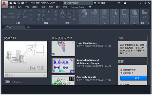The width and height of the screenshot is (152, 95).
Task: Click the Floor Plan Sample title text
Action: (87, 43)
